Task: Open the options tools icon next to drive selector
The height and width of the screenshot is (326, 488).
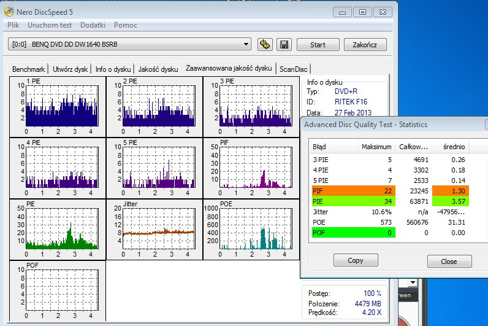Action: pyautogui.click(x=265, y=45)
